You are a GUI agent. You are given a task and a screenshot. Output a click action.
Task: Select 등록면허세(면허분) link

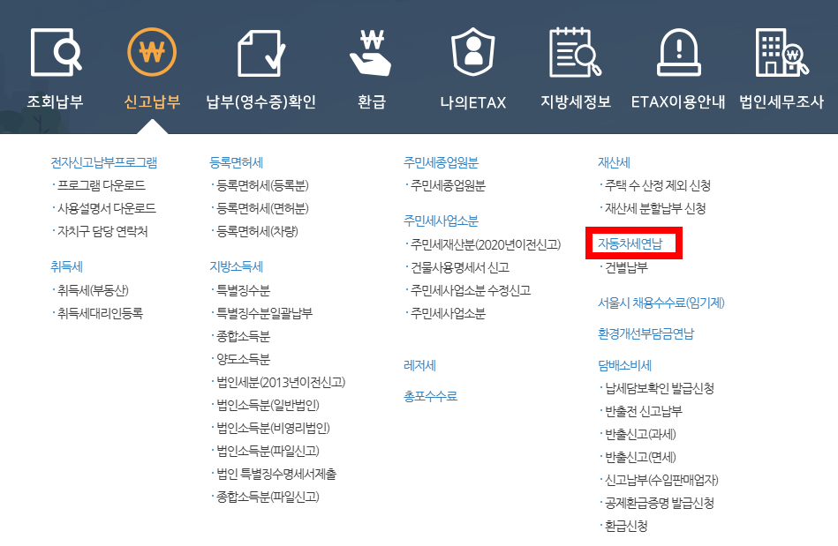262,208
